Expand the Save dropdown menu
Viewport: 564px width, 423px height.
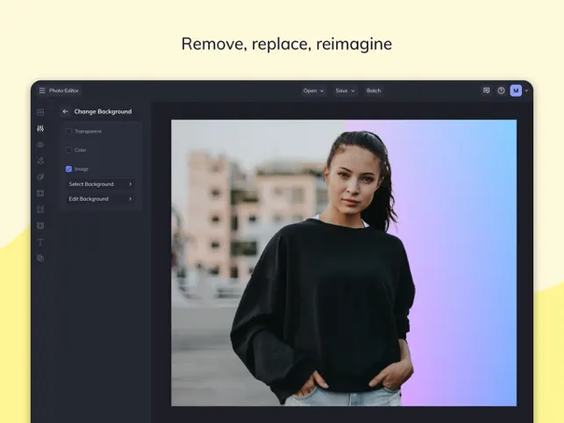tap(345, 90)
